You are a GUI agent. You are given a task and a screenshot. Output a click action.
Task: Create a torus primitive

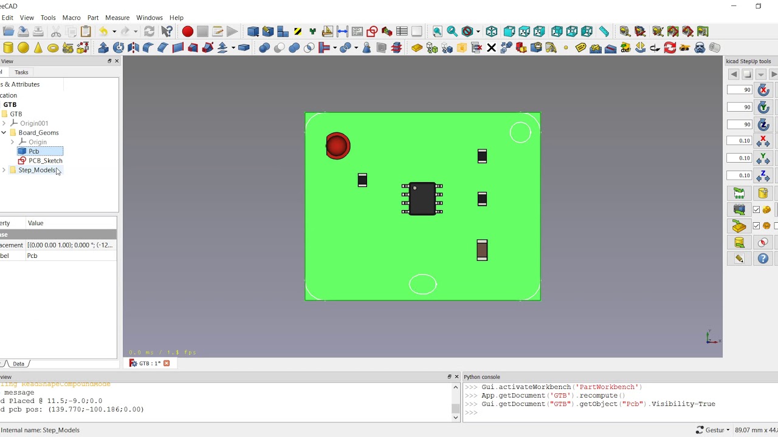point(53,47)
